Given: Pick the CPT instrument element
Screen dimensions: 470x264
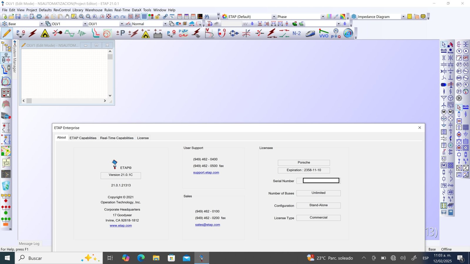Looking at the screenshot, I should (x=466, y=58).
